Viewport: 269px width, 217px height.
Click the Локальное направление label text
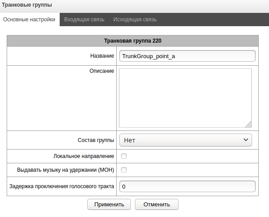pos(83,156)
